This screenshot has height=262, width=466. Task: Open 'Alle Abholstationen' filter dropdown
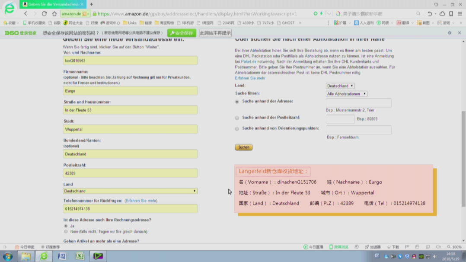pyautogui.click(x=347, y=94)
